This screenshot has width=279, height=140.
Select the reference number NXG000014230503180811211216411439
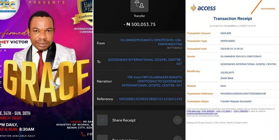(x=150, y=99)
